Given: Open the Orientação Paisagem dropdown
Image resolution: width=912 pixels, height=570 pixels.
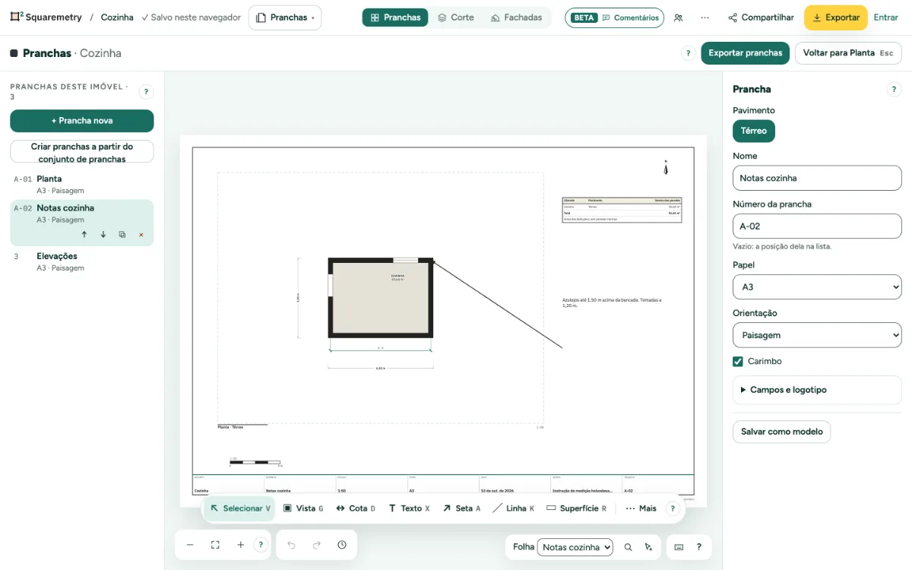Looking at the screenshot, I should (x=817, y=335).
